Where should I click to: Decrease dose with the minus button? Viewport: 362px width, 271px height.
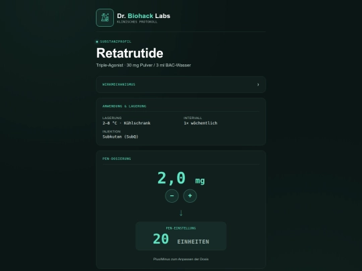[x=172, y=196]
